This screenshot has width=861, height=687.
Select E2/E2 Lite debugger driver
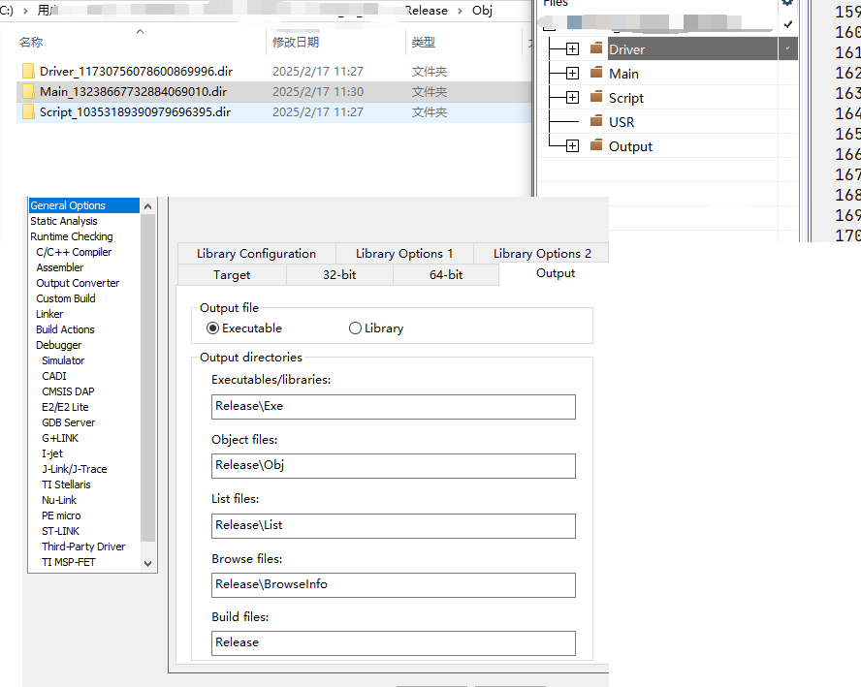click(x=65, y=407)
